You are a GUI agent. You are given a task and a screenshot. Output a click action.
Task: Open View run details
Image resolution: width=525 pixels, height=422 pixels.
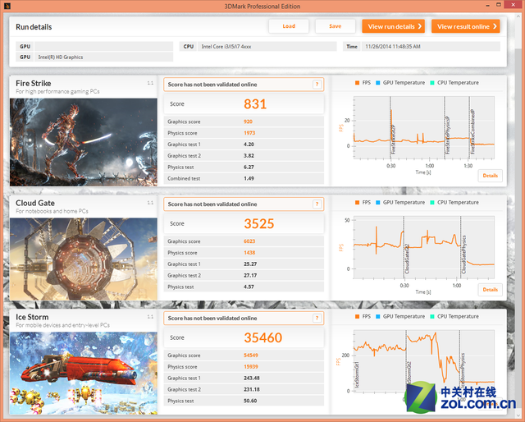coord(394,26)
